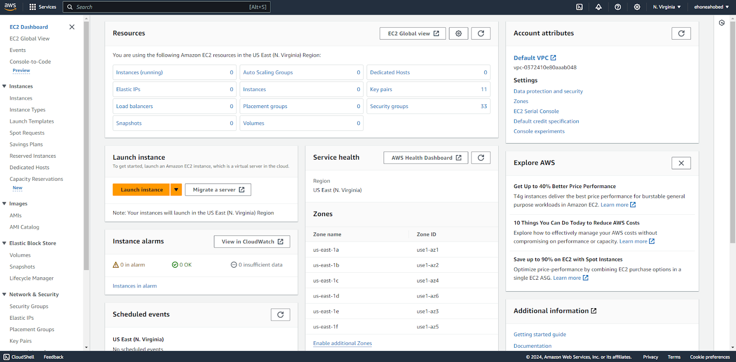Screen dimensions: 736x362
Task: Open Instances (running) resource link
Action: (x=139, y=72)
